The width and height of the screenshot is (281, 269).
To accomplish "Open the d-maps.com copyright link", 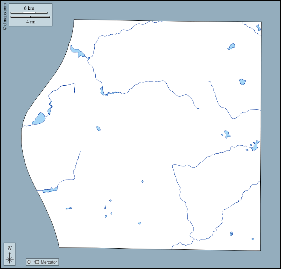I will pyautogui.click(x=5, y=15).
